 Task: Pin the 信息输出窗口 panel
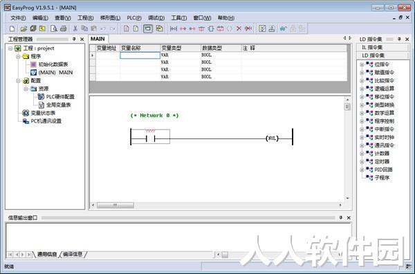coord(341,218)
